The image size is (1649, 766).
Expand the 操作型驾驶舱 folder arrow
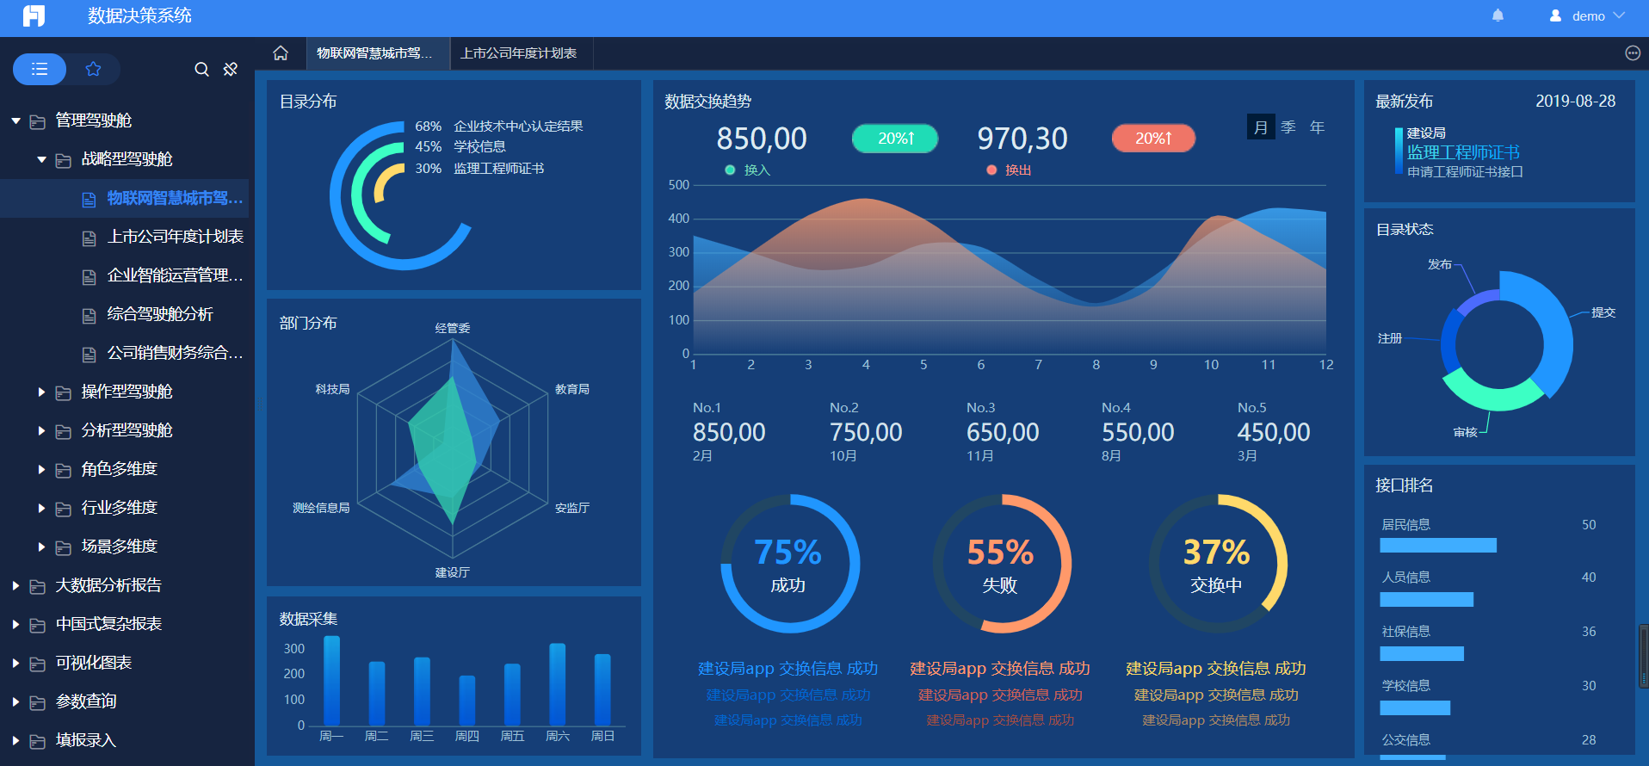pyautogui.click(x=41, y=392)
